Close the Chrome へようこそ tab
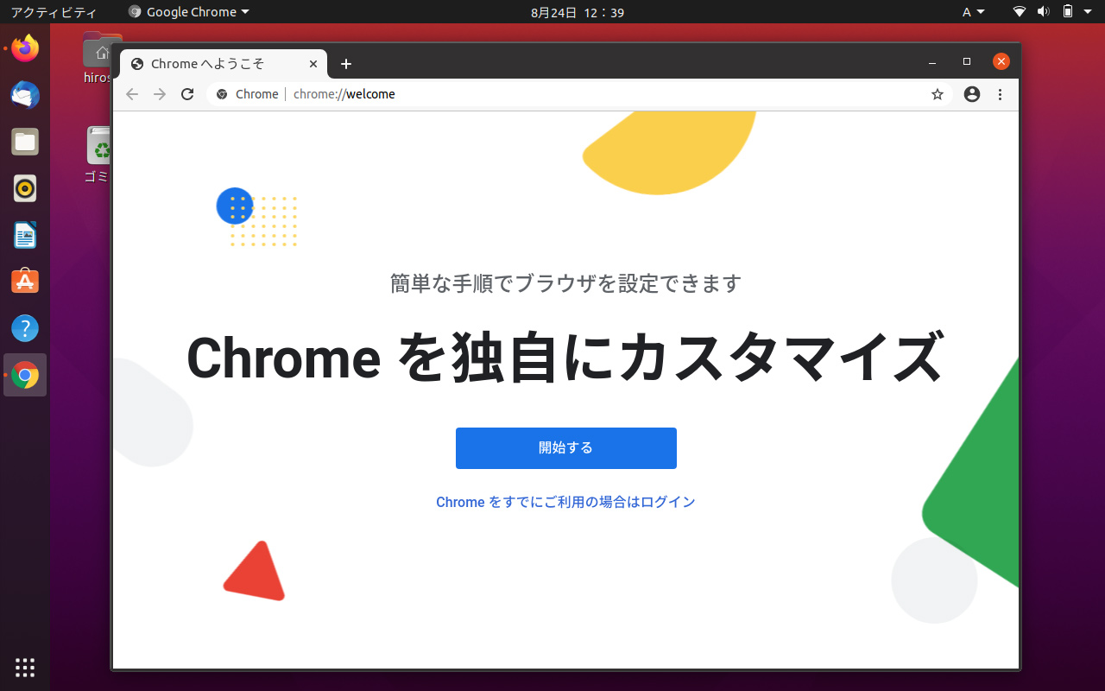 tap(313, 64)
